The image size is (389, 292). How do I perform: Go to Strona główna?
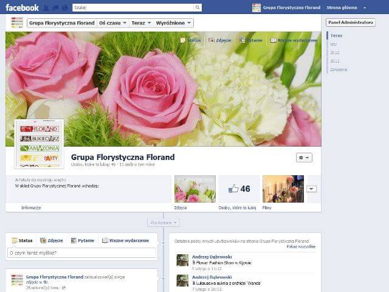click(x=342, y=8)
